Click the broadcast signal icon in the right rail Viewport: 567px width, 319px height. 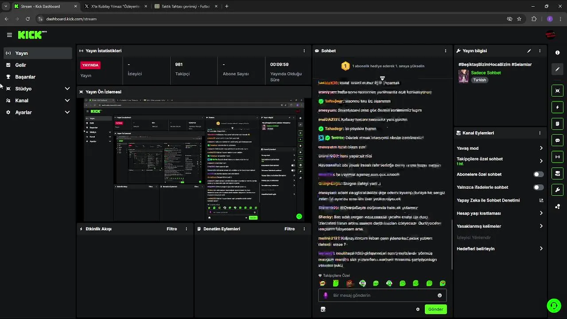click(557, 157)
